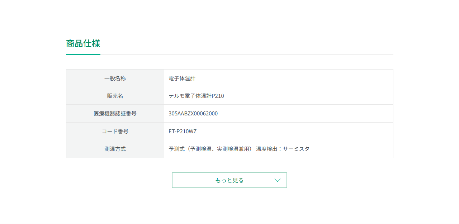
Task: Select the 電子体温計 value cell
Action: coord(279,78)
